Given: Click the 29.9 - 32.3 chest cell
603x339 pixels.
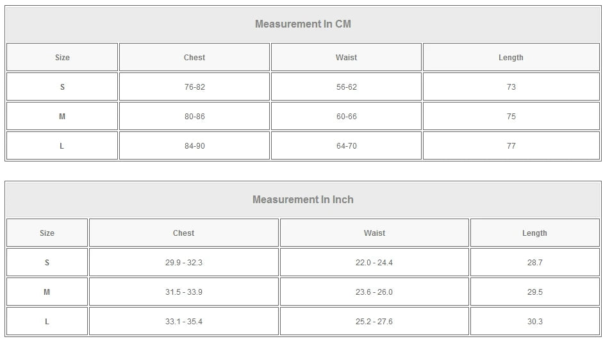Looking at the screenshot, I should point(183,263).
